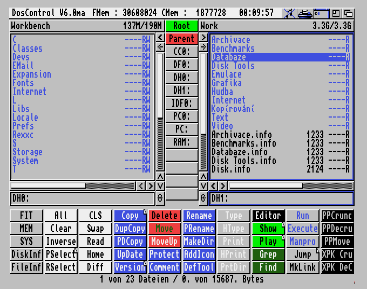Click the down arrow of Workbench list scrollbar
Screen dimensions: 367x289
(x=160, y=186)
